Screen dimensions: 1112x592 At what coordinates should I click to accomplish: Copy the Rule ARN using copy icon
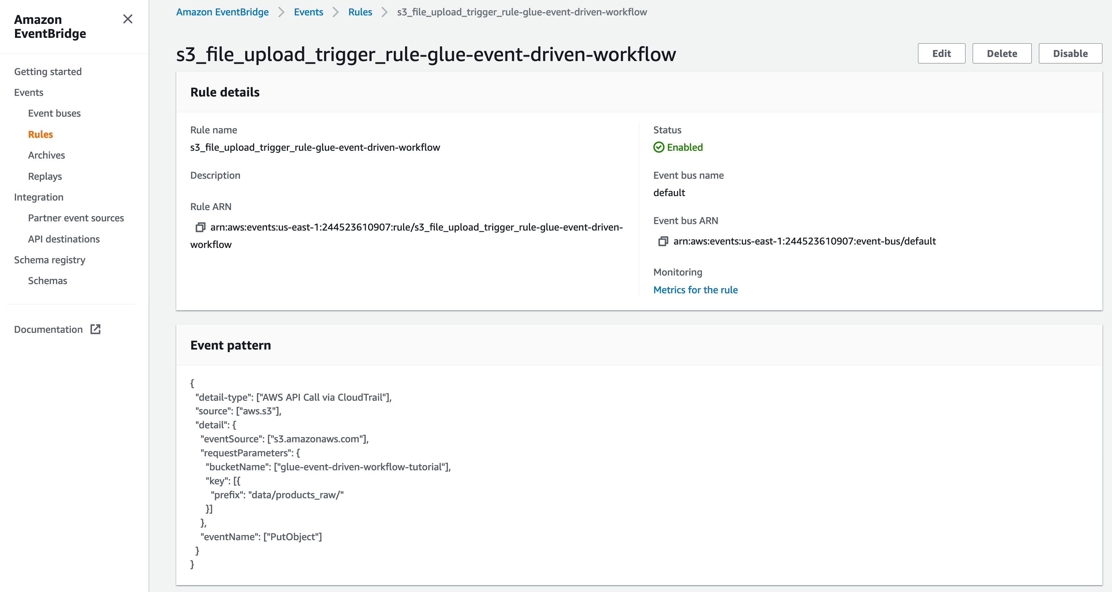(x=200, y=227)
